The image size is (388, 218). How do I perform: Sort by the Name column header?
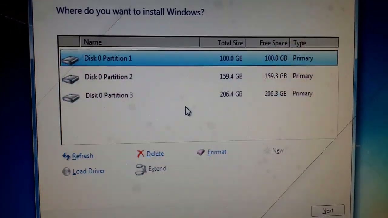pyautogui.click(x=140, y=42)
